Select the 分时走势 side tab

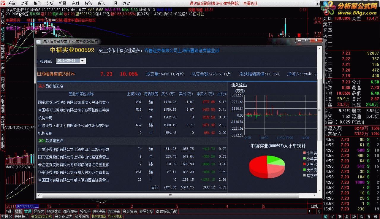click(3, 17)
